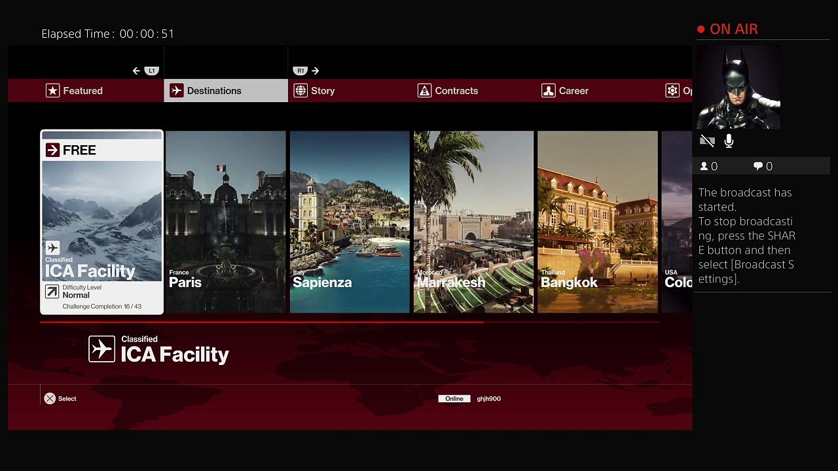Click the Select button label
Viewport: 838px width, 471px height.
67,399
